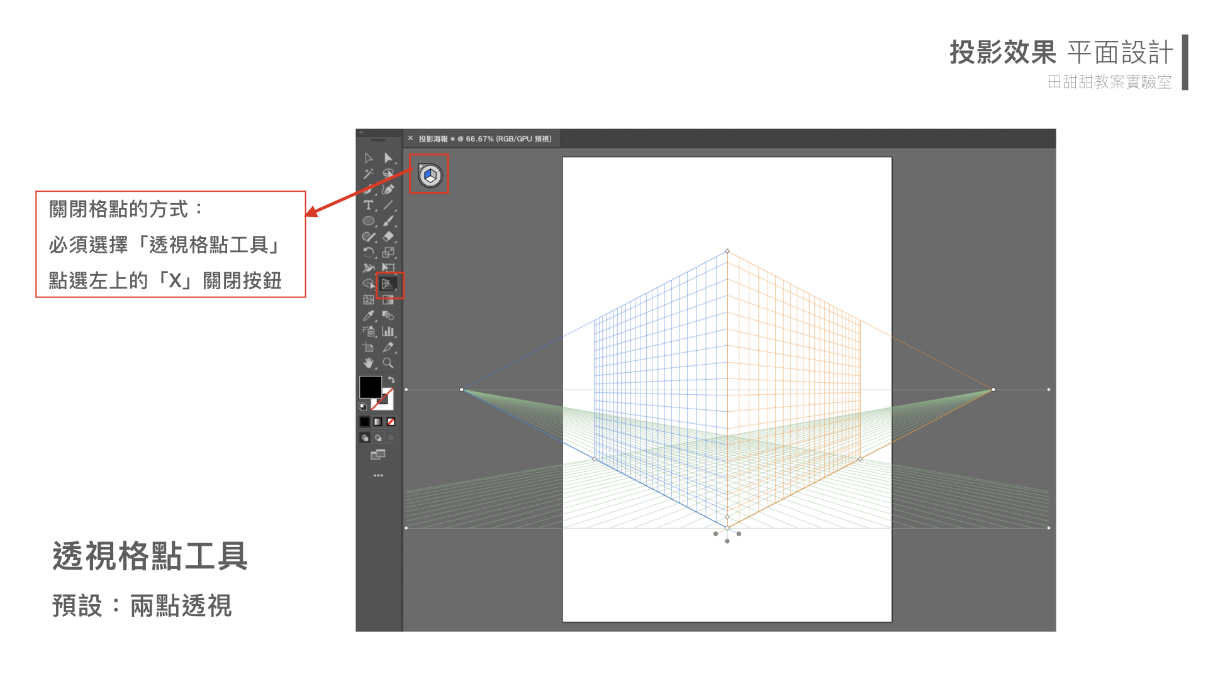Open Edit Toolbar three-dots menu
This screenshot has height=679, width=1208.
click(378, 475)
